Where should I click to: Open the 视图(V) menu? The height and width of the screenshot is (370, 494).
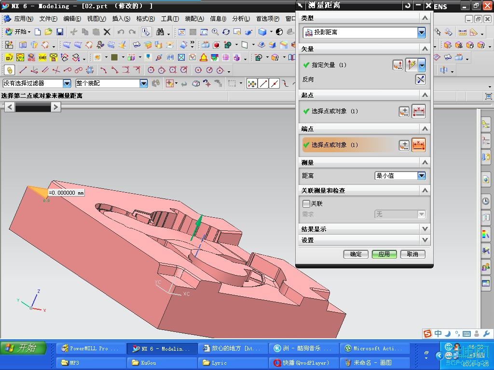[x=96, y=19]
